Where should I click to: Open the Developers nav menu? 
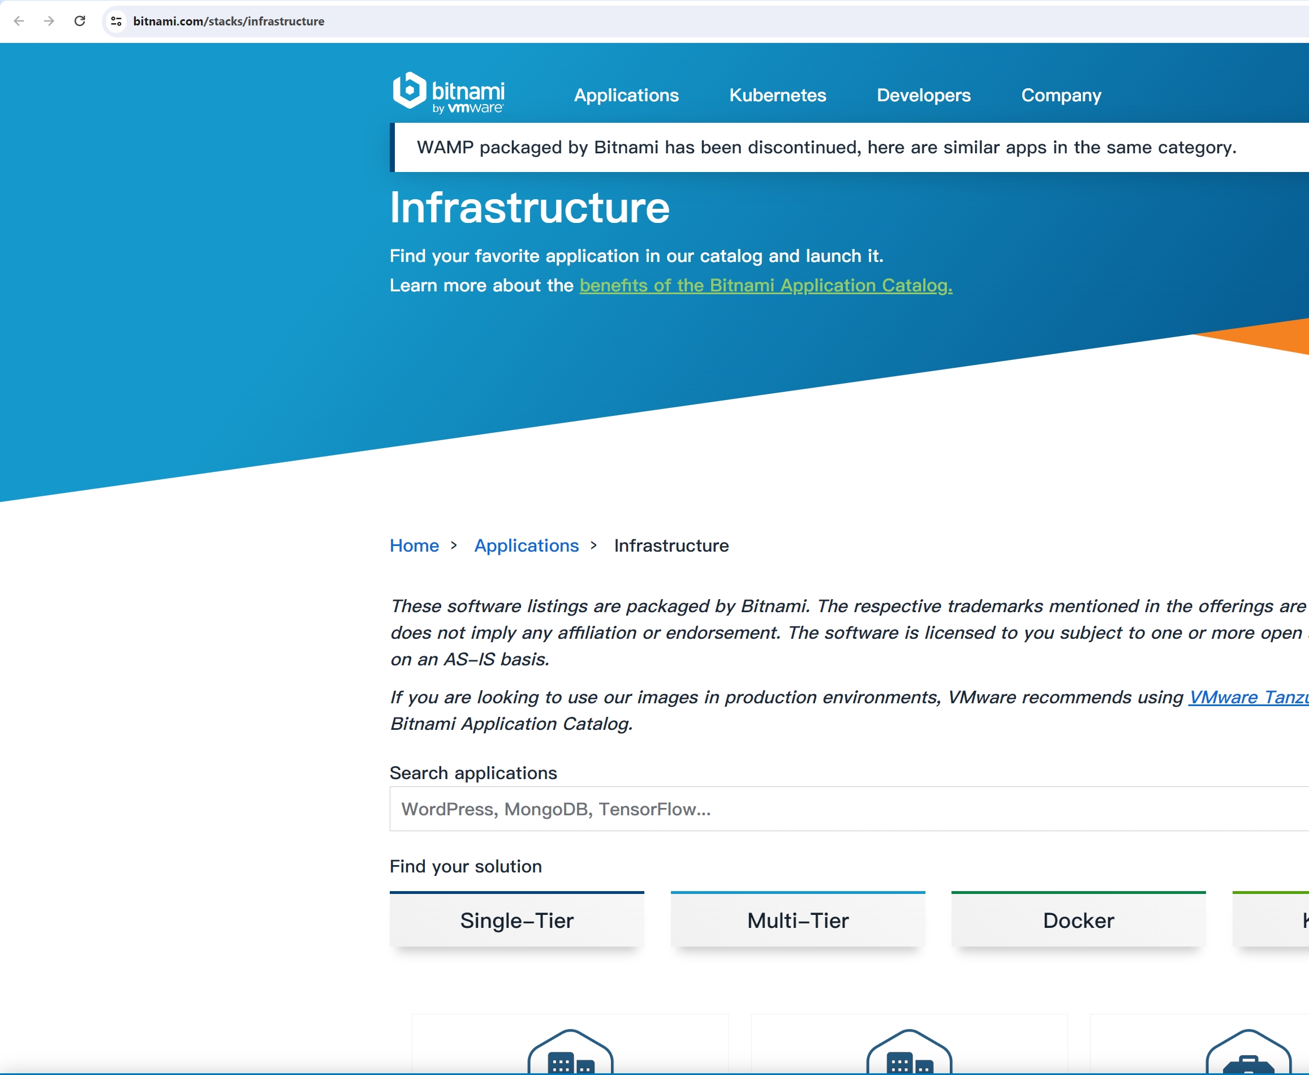pos(923,96)
